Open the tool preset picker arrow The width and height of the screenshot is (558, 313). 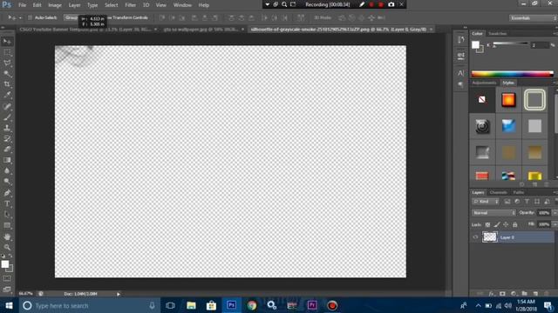click(20, 17)
